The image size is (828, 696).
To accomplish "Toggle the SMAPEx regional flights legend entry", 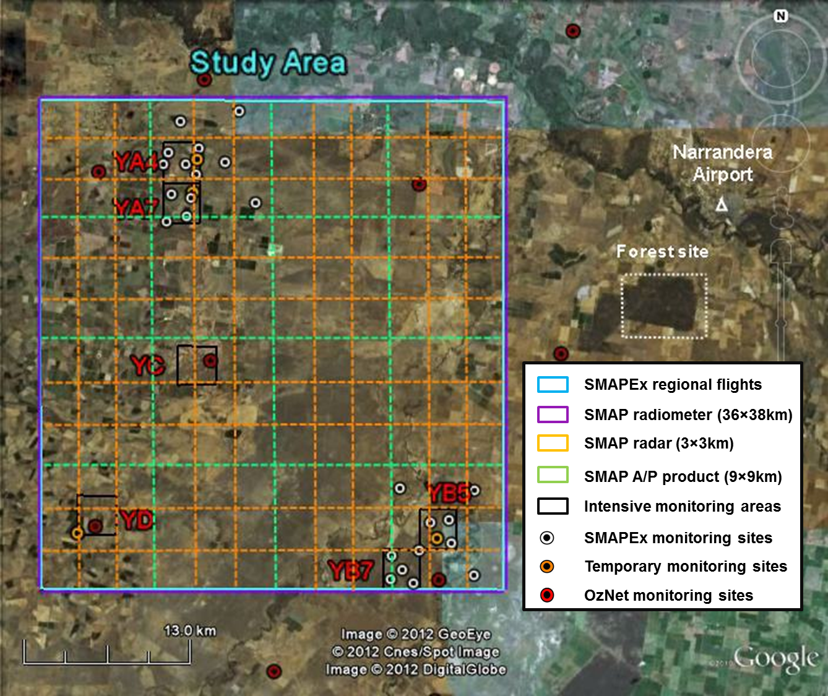I will click(672, 384).
